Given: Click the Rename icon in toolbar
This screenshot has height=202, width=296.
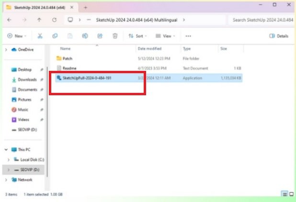Looking at the screenshot, I should pos(85,36).
